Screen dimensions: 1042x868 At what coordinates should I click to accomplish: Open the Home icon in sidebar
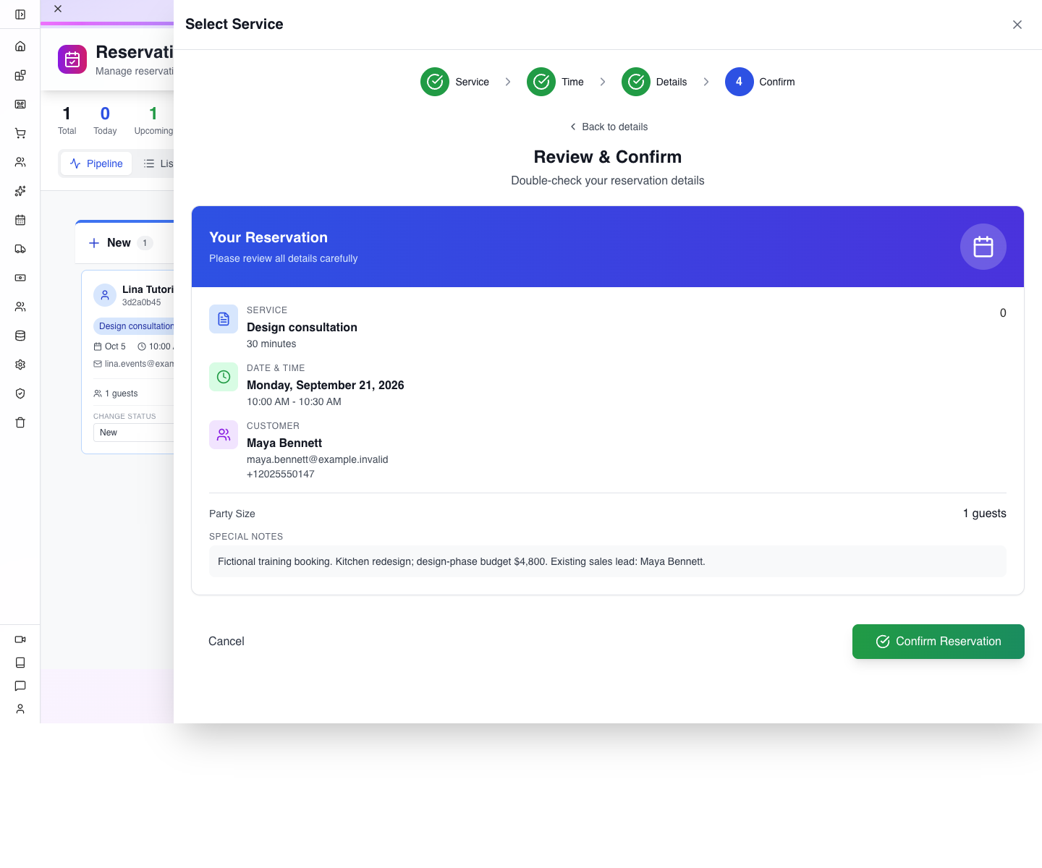(20, 46)
